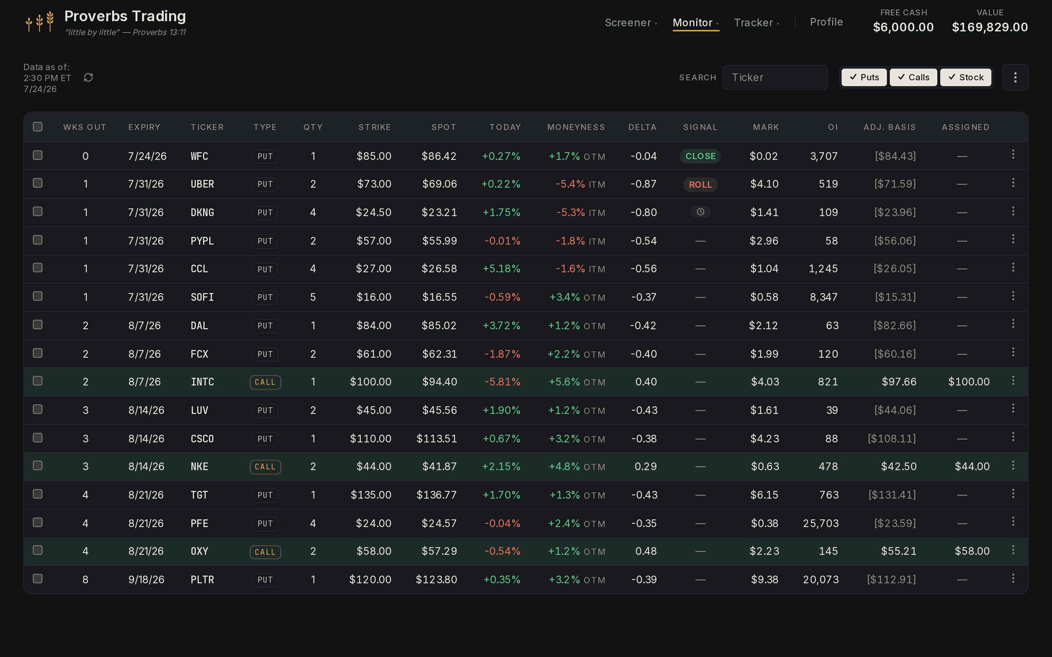Click the free cash amount $6,000.00
Screen dimensions: 1052x657
click(903, 27)
